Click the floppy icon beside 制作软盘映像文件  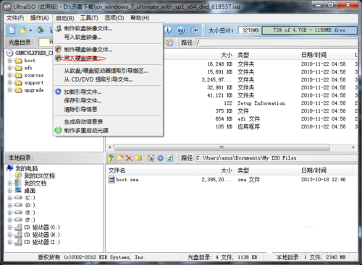coord(59,28)
